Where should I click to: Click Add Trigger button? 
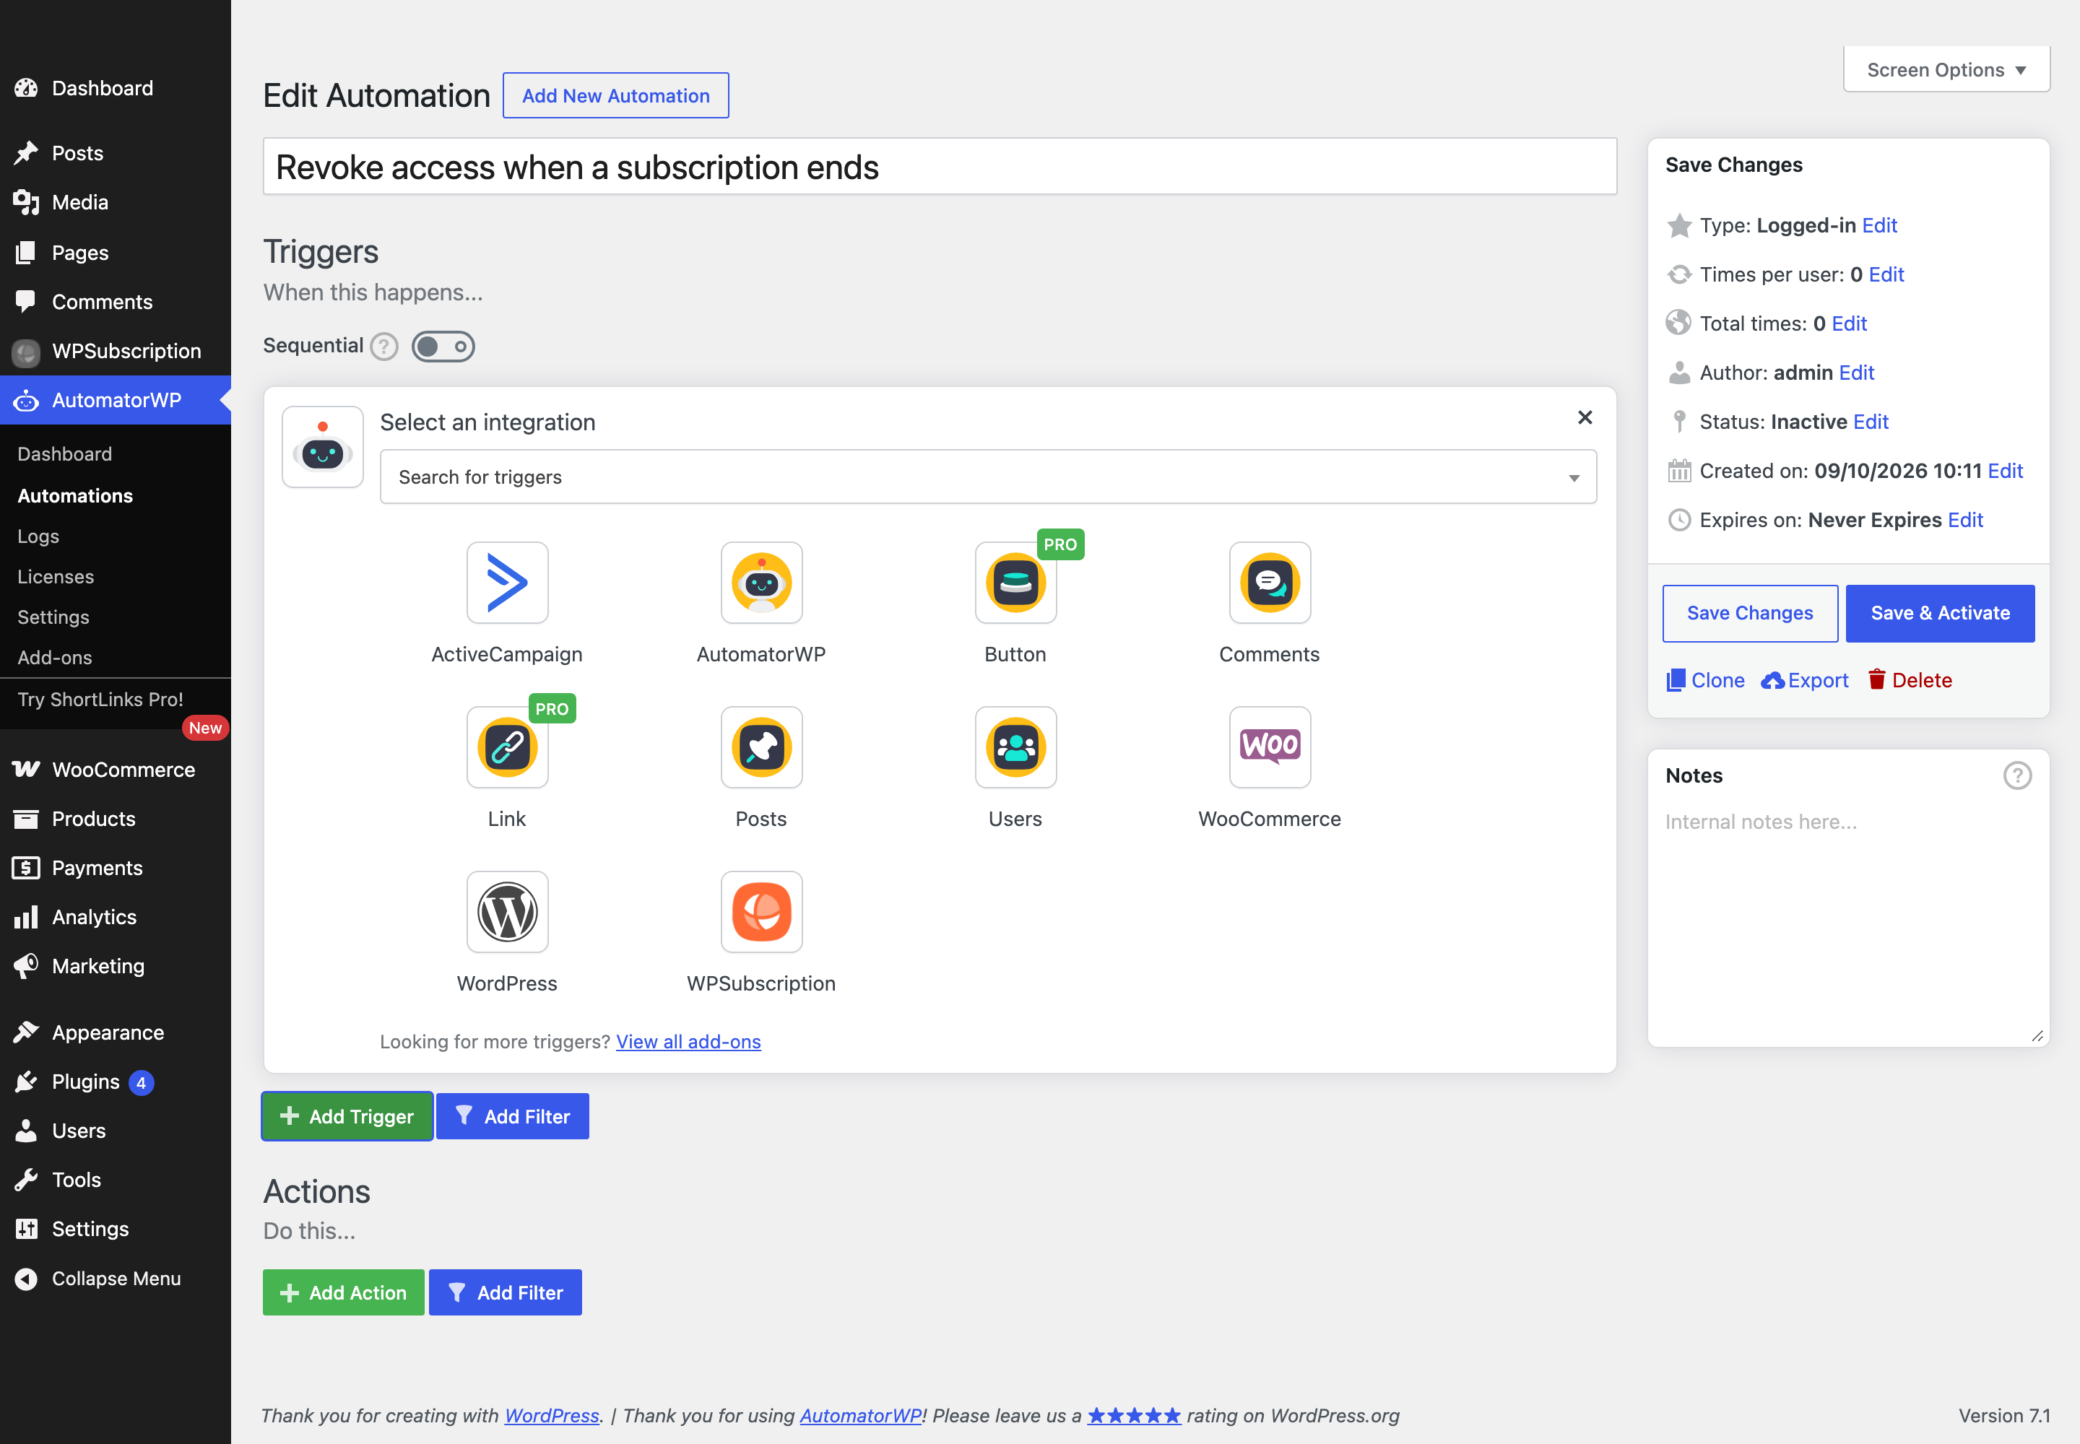[347, 1116]
